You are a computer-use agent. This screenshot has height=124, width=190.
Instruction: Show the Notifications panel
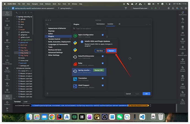[183, 13]
